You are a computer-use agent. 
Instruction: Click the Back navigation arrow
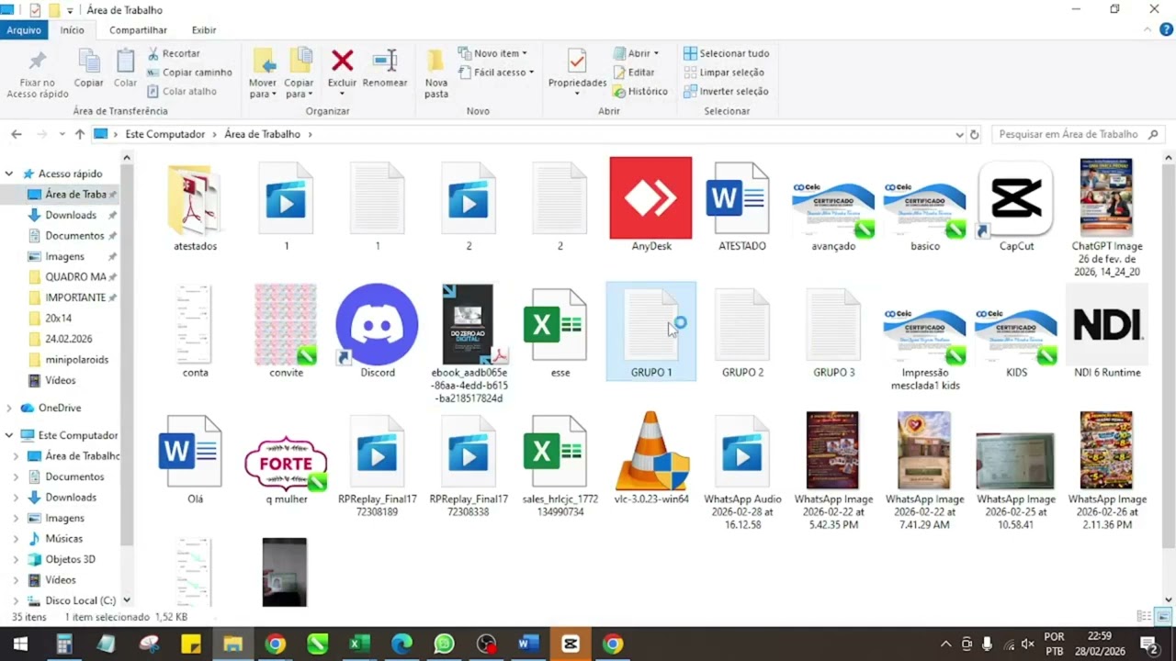(x=17, y=134)
